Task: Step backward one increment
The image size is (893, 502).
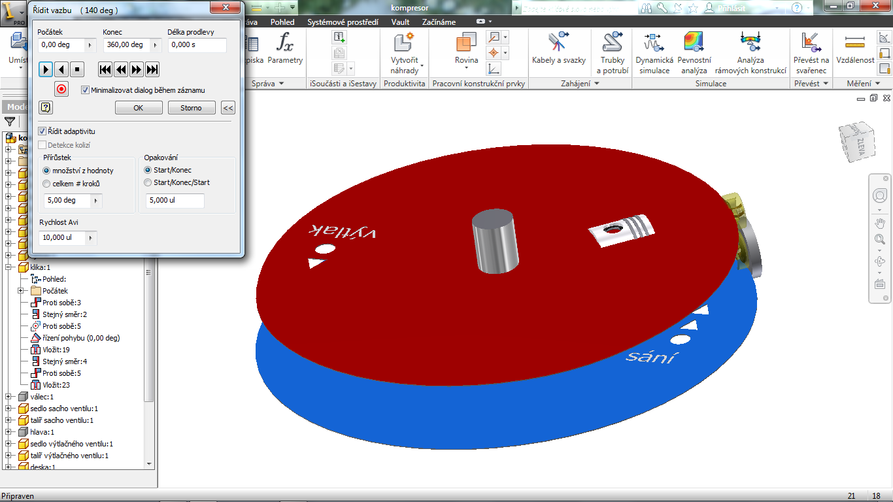Action: pos(121,69)
